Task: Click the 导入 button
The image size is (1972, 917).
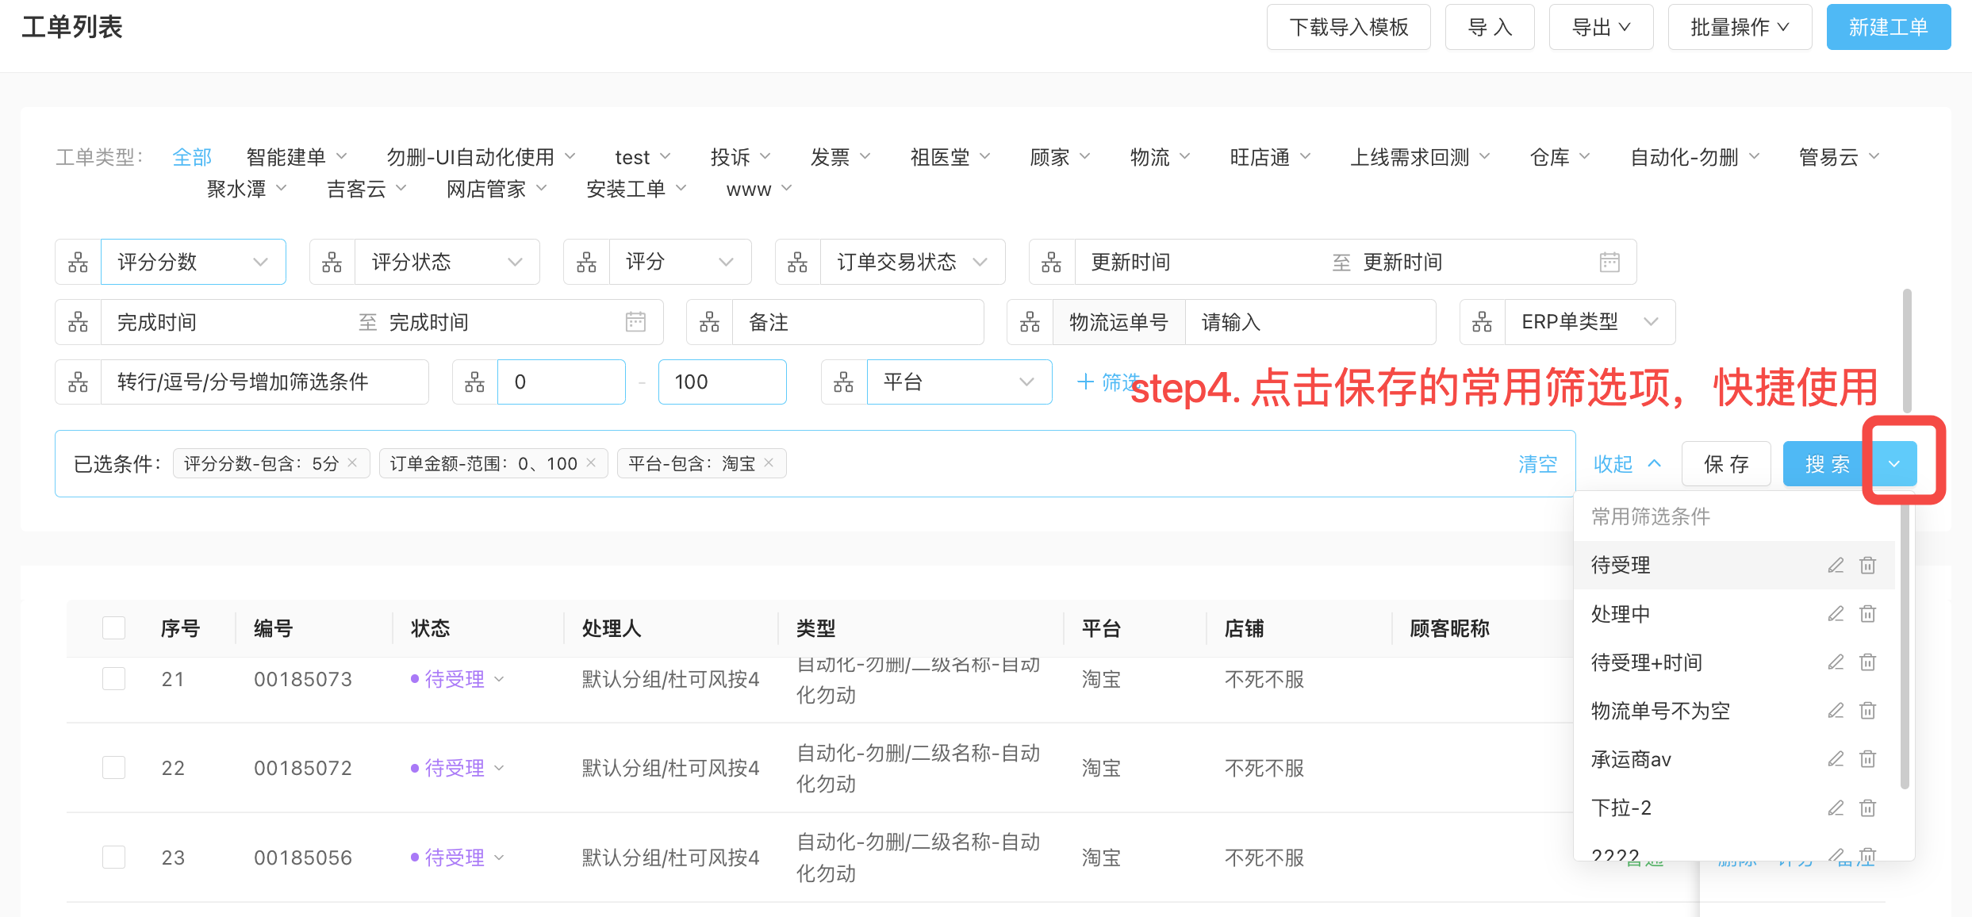Action: click(x=1490, y=27)
